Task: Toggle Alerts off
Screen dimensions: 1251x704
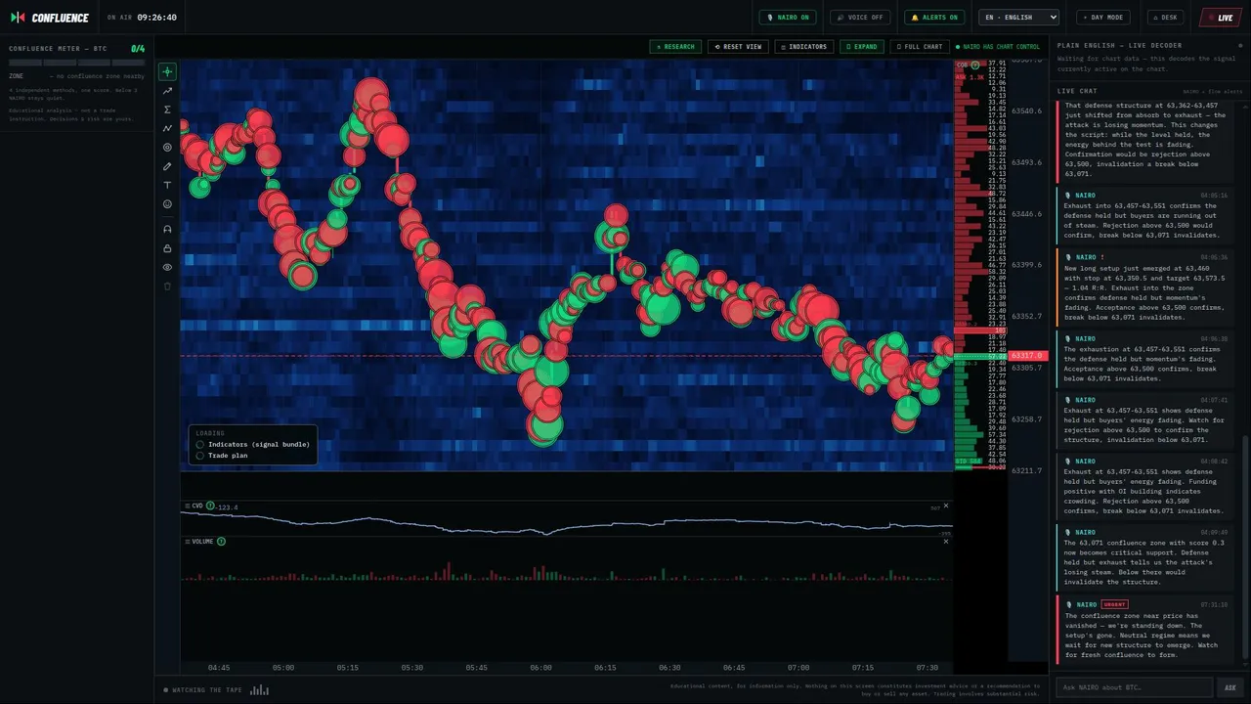Action: [934, 18]
